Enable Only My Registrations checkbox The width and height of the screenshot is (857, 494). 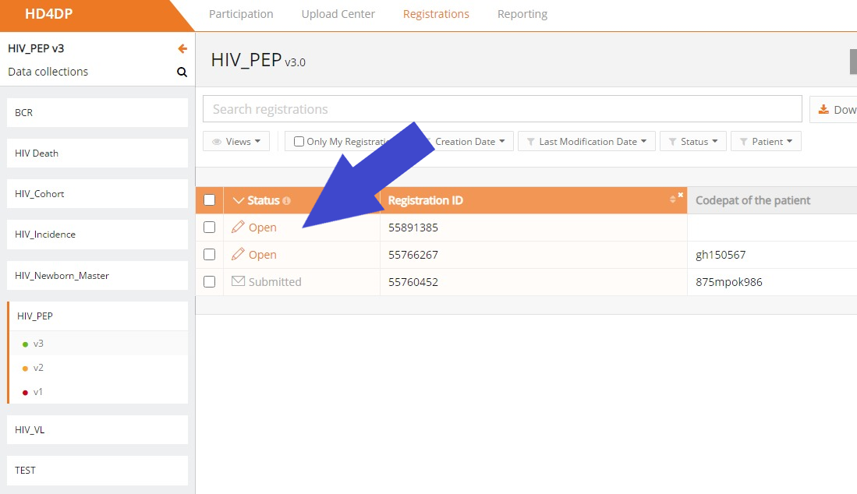299,142
